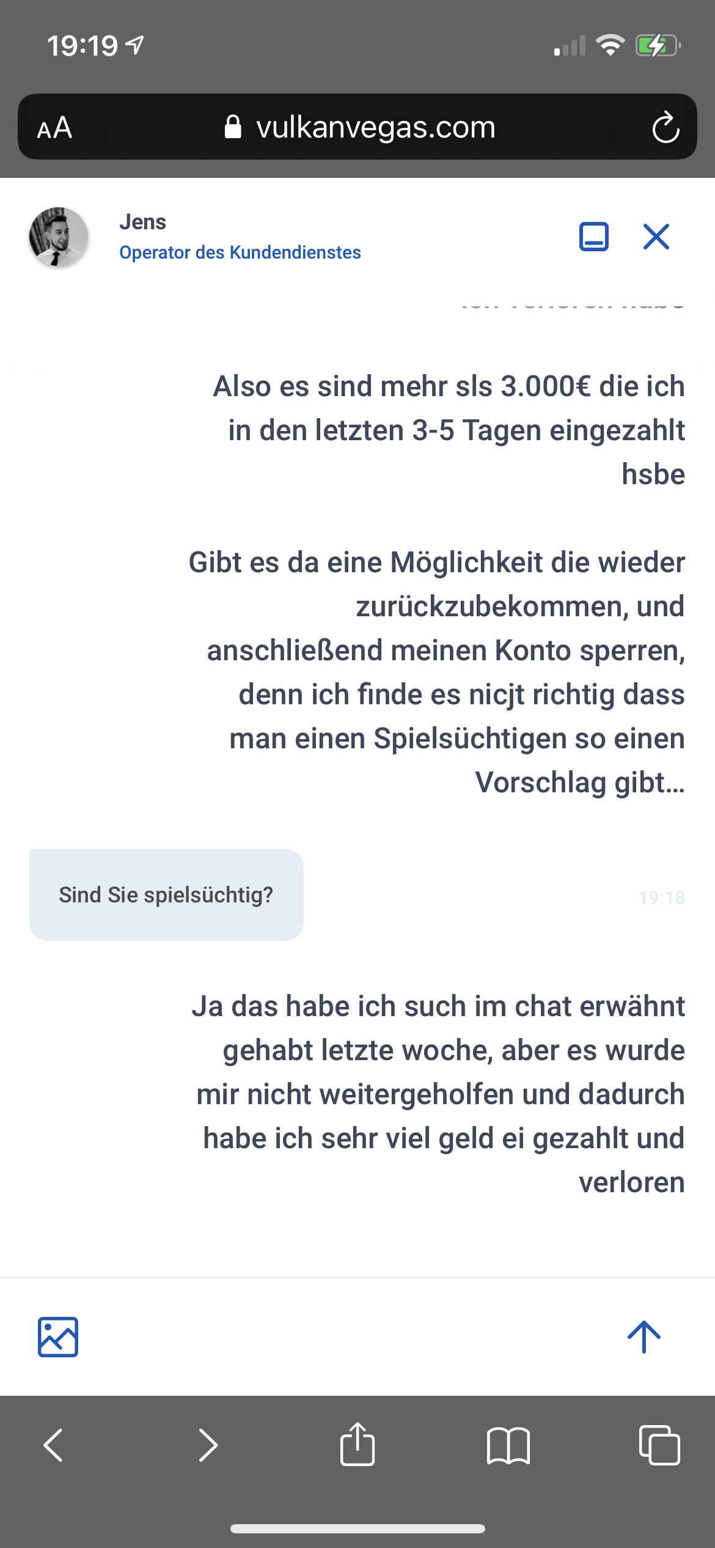Tap the lock icon beside the URL

point(233,128)
